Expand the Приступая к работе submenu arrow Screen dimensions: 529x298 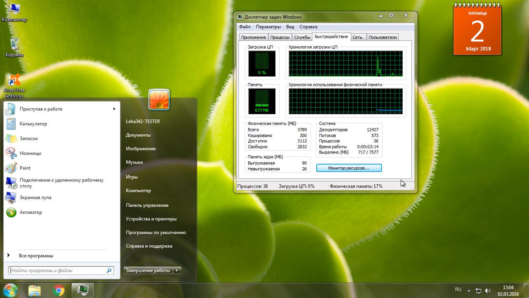[114, 109]
